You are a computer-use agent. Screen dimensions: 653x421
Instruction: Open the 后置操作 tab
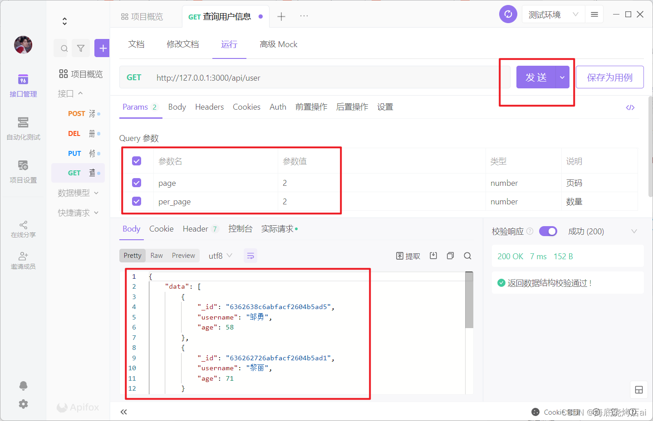pos(352,107)
